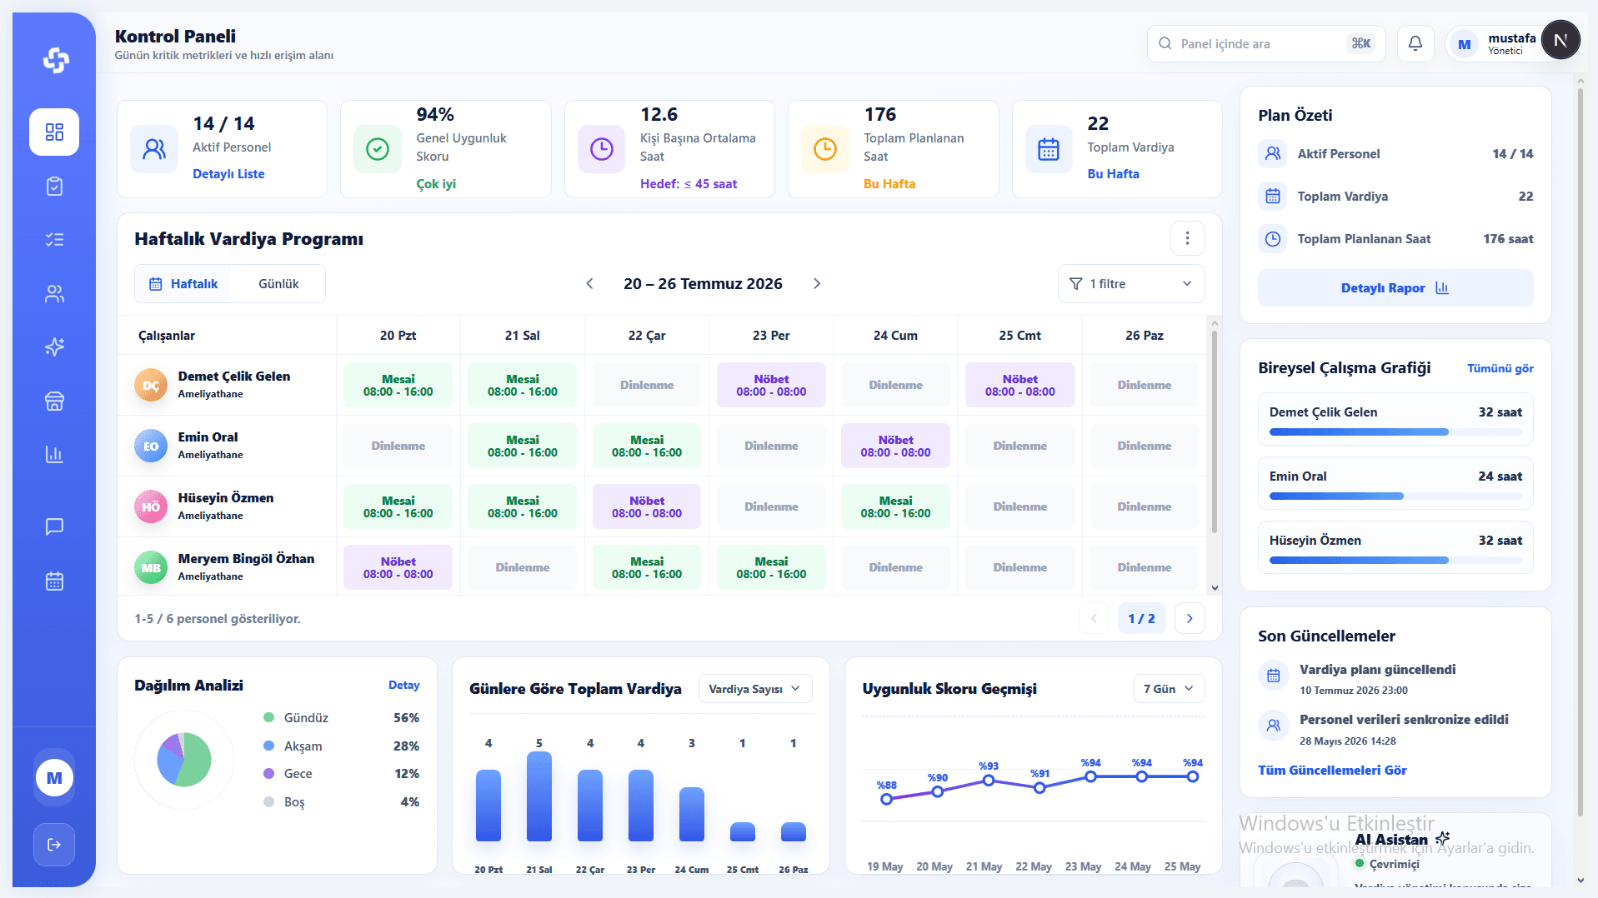The height and width of the screenshot is (898, 1598).
Task: Open the Tüm Güncellemeleri Gör link
Action: click(x=1332, y=771)
